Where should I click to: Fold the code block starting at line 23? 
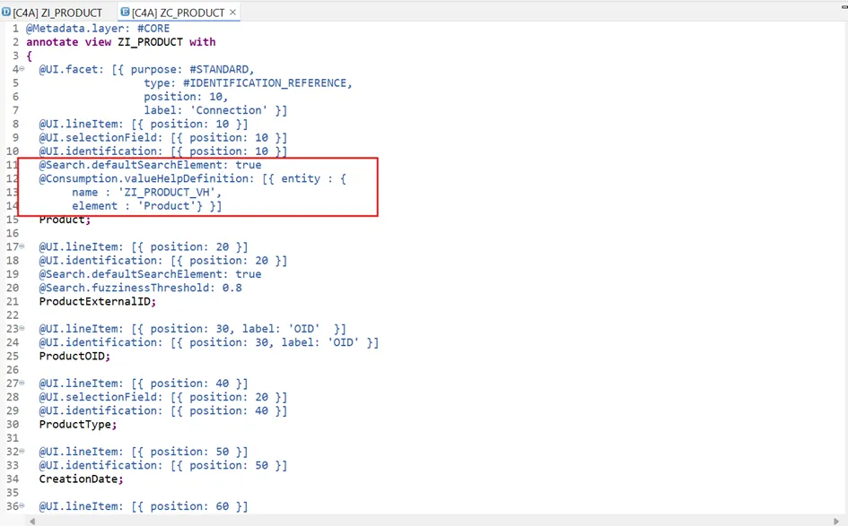pyautogui.click(x=22, y=329)
